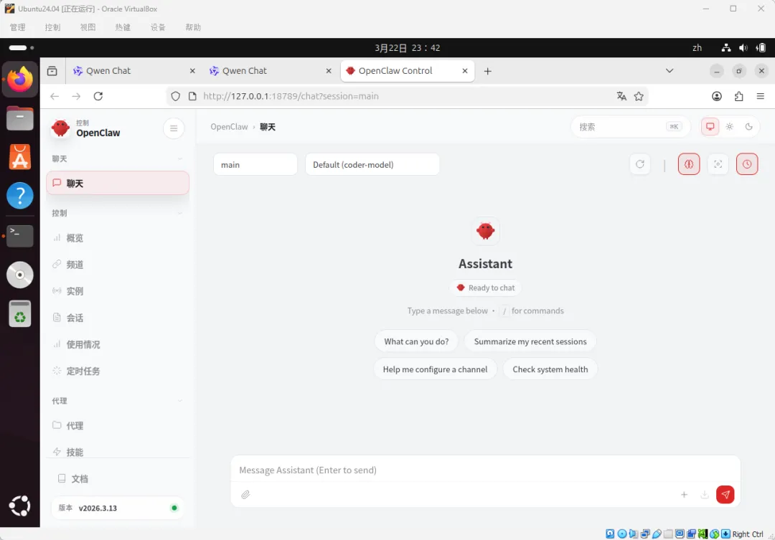
Task: Click the Firefox address bar URL
Action: (291, 96)
